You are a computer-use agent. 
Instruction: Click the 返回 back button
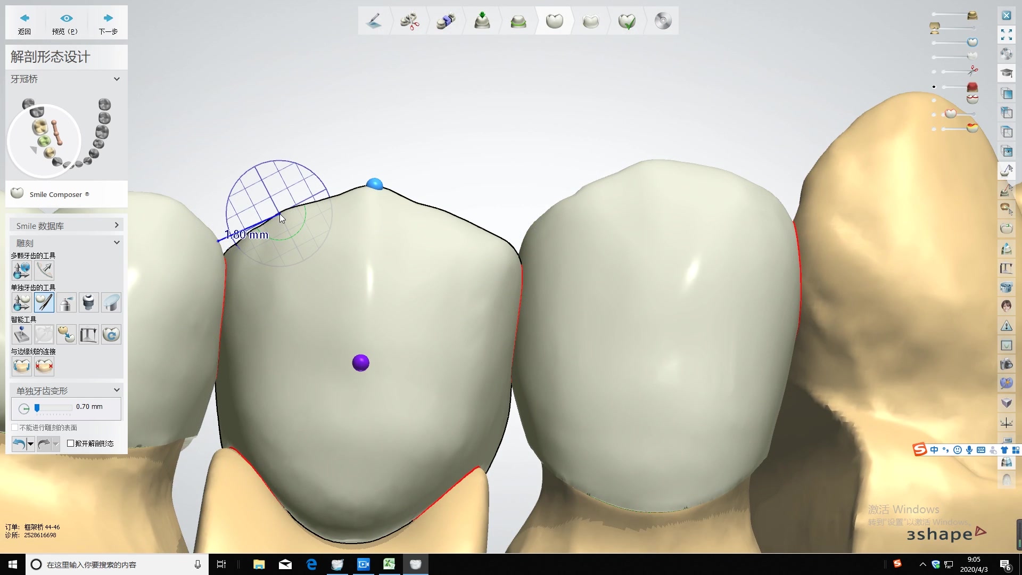[x=24, y=23]
